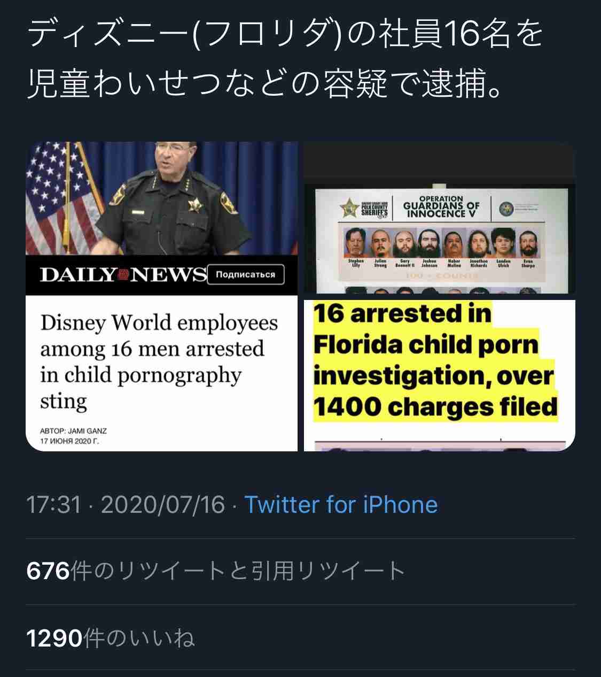This screenshot has width=601, height=677.
Task: Tap the Japanese tweet text about Disney arrests
Action: (x=285, y=58)
